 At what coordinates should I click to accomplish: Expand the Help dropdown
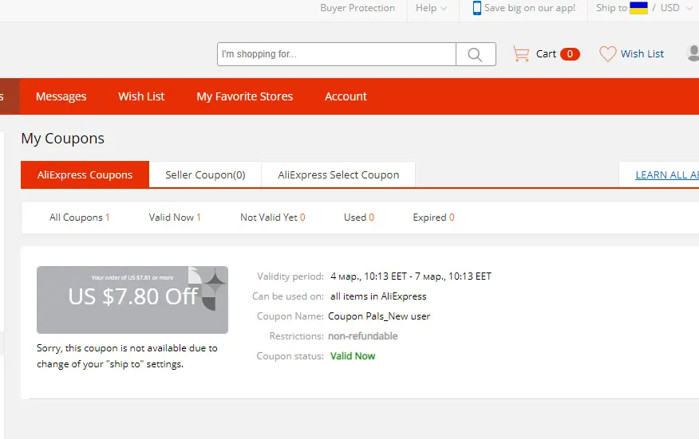coord(431,8)
